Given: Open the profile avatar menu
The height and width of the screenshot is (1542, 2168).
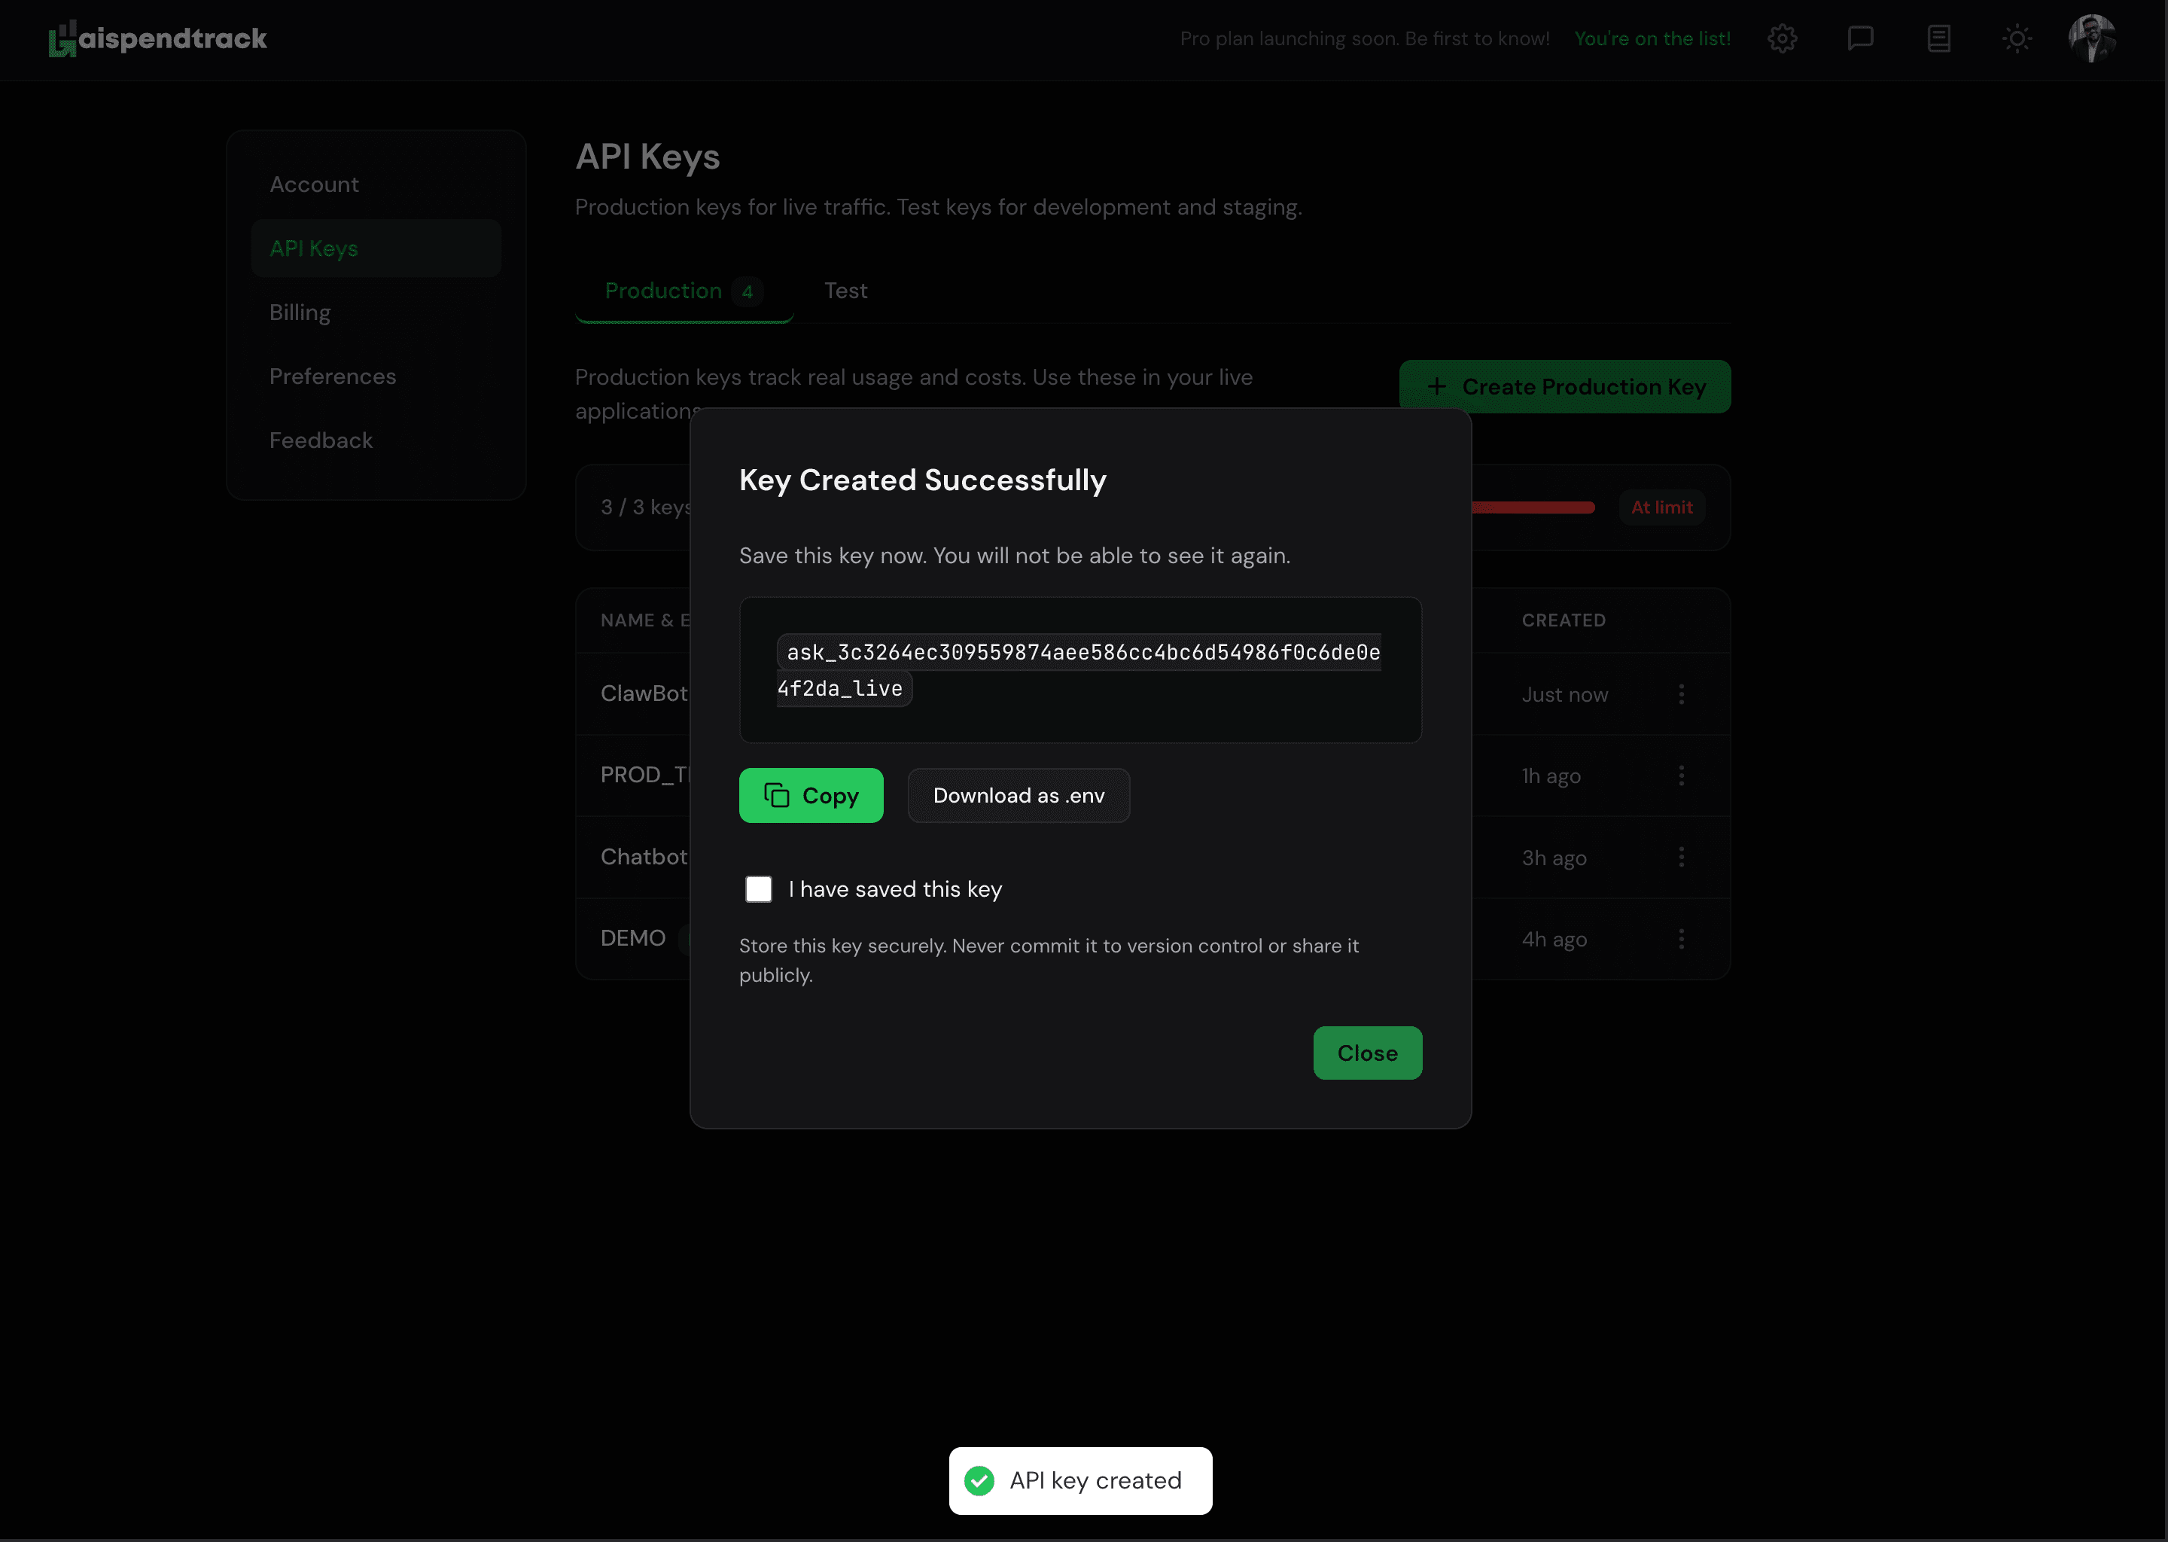Looking at the screenshot, I should [2094, 38].
